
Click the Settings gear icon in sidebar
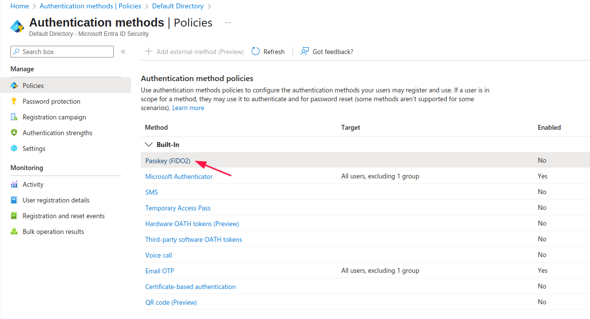click(14, 148)
